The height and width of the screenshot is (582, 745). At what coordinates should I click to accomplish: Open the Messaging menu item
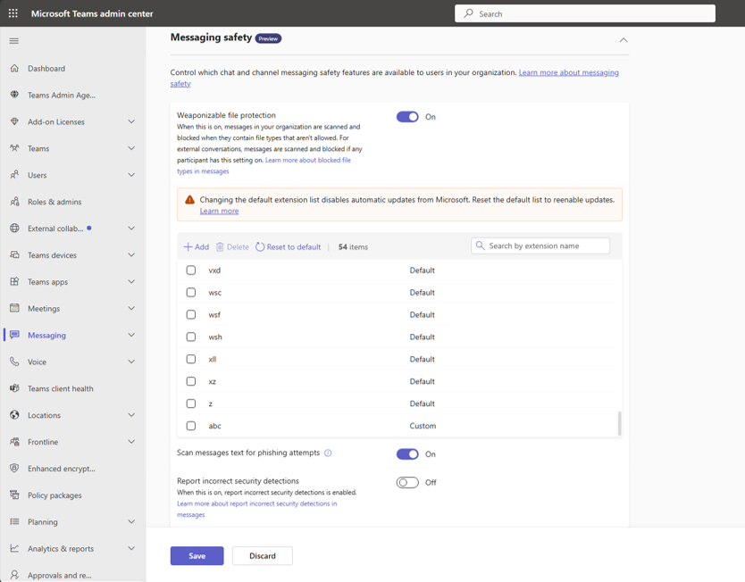[46, 335]
